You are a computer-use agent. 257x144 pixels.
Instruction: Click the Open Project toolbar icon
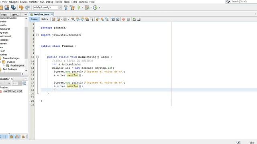[x=7, y=7]
